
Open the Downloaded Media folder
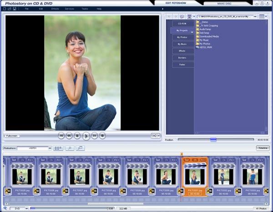coord(207,36)
